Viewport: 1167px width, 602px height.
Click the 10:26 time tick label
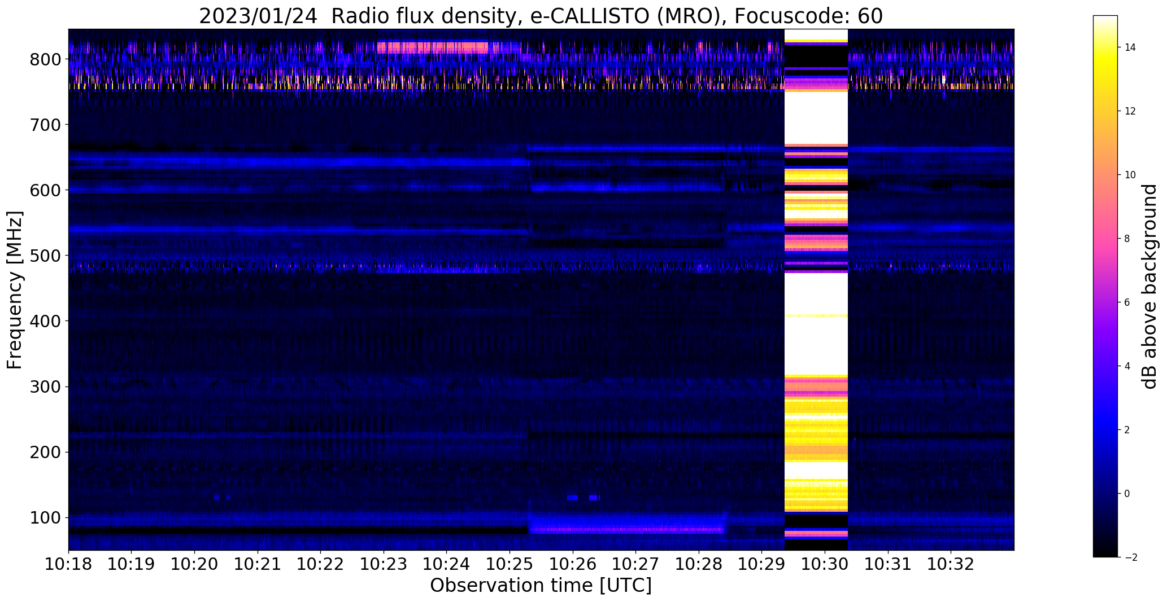[573, 564]
